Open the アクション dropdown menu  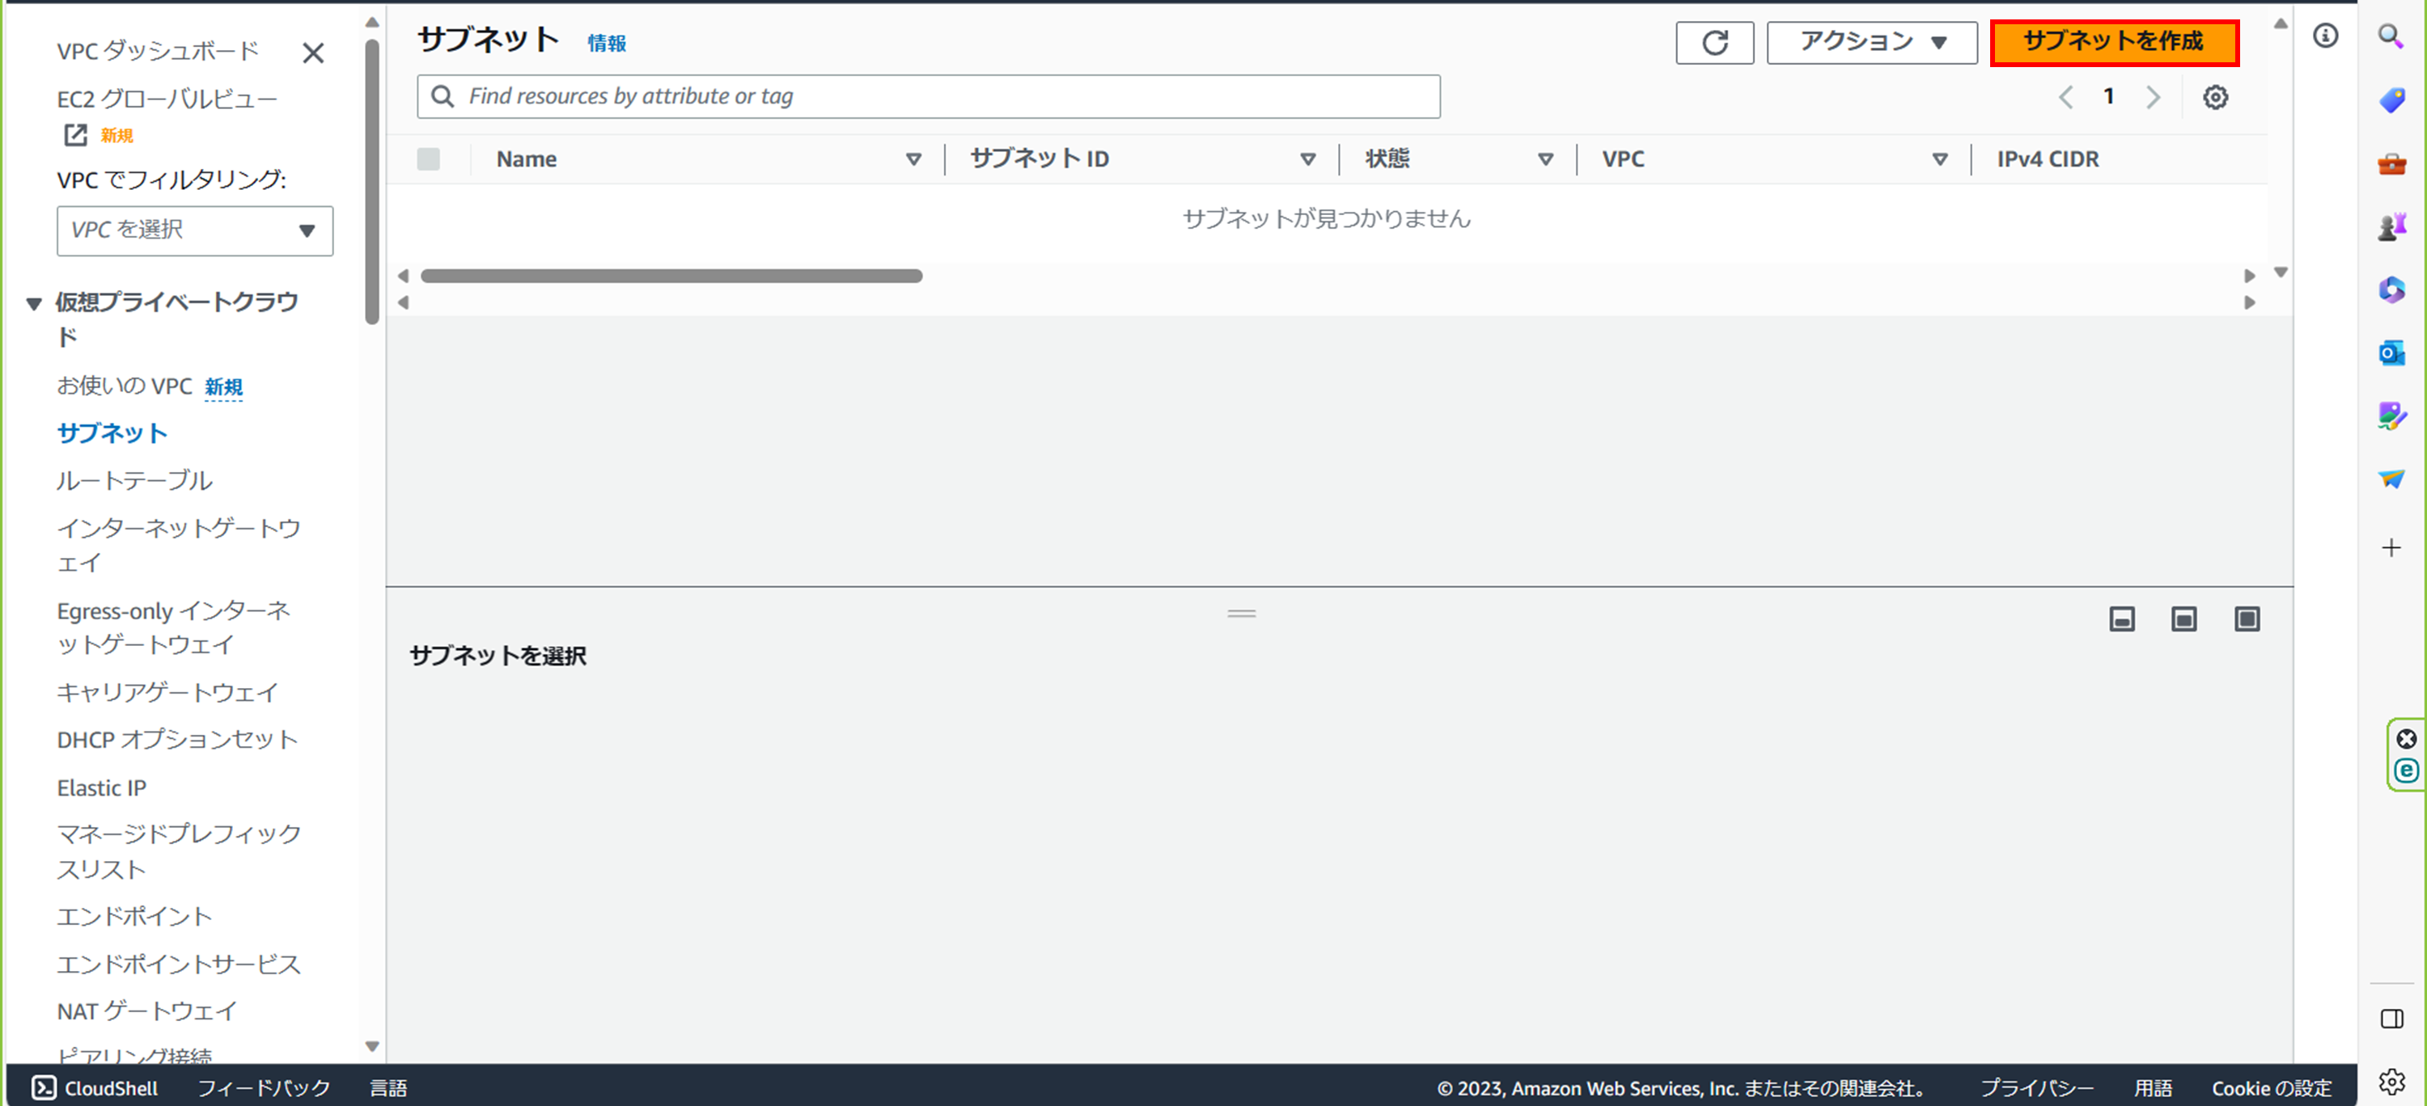coord(1871,42)
